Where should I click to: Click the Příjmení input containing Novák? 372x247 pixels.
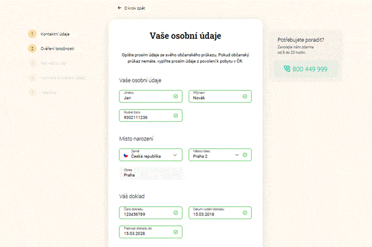tap(220, 96)
